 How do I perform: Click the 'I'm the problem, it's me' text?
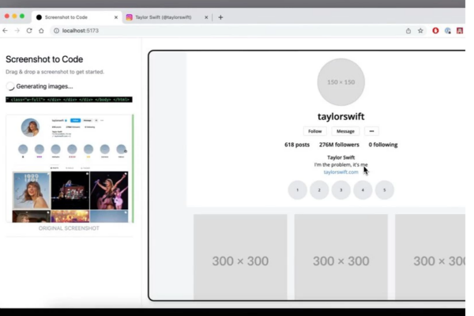coord(341,165)
